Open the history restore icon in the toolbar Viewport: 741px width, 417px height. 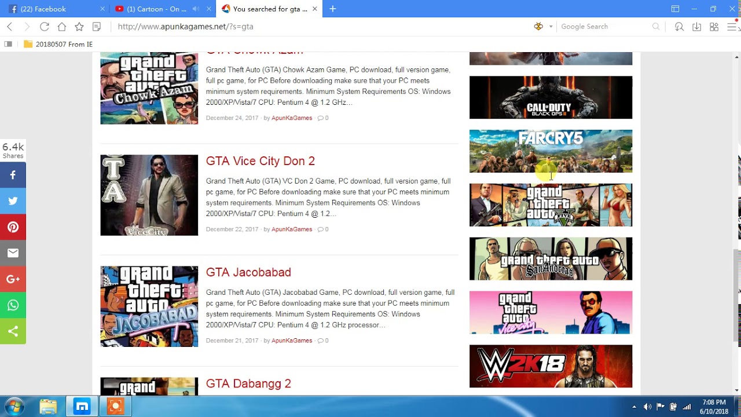click(679, 27)
